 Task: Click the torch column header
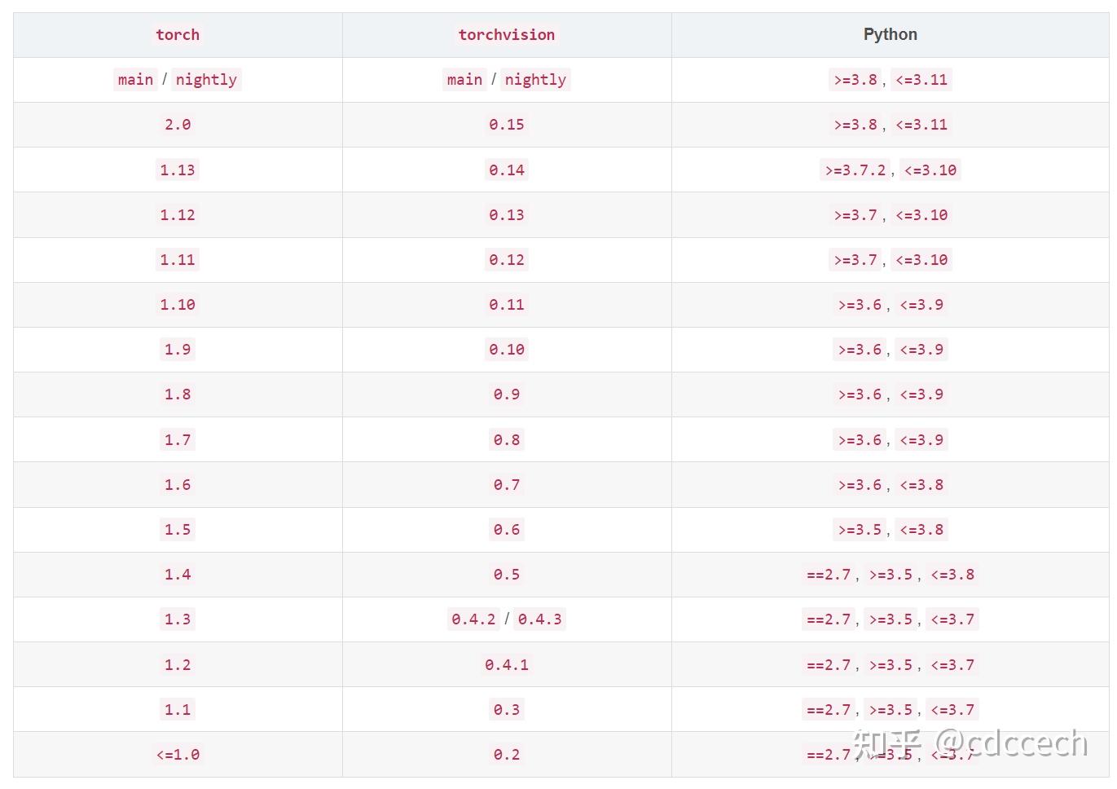(x=178, y=34)
